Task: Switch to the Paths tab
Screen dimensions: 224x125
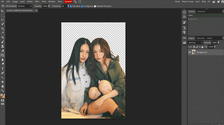Action: [209, 38]
